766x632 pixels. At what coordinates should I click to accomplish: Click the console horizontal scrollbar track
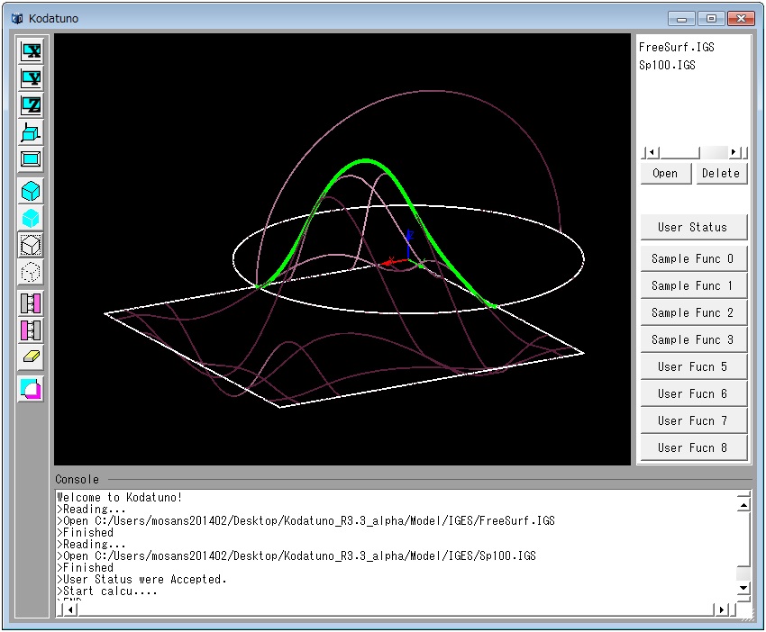(x=396, y=609)
